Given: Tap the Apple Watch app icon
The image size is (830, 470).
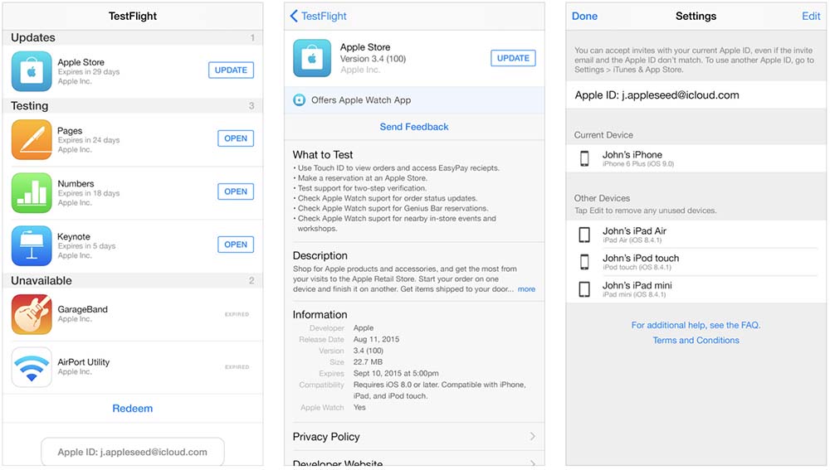Looking at the screenshot, I should pyautogui.click(x=299, y=100).
